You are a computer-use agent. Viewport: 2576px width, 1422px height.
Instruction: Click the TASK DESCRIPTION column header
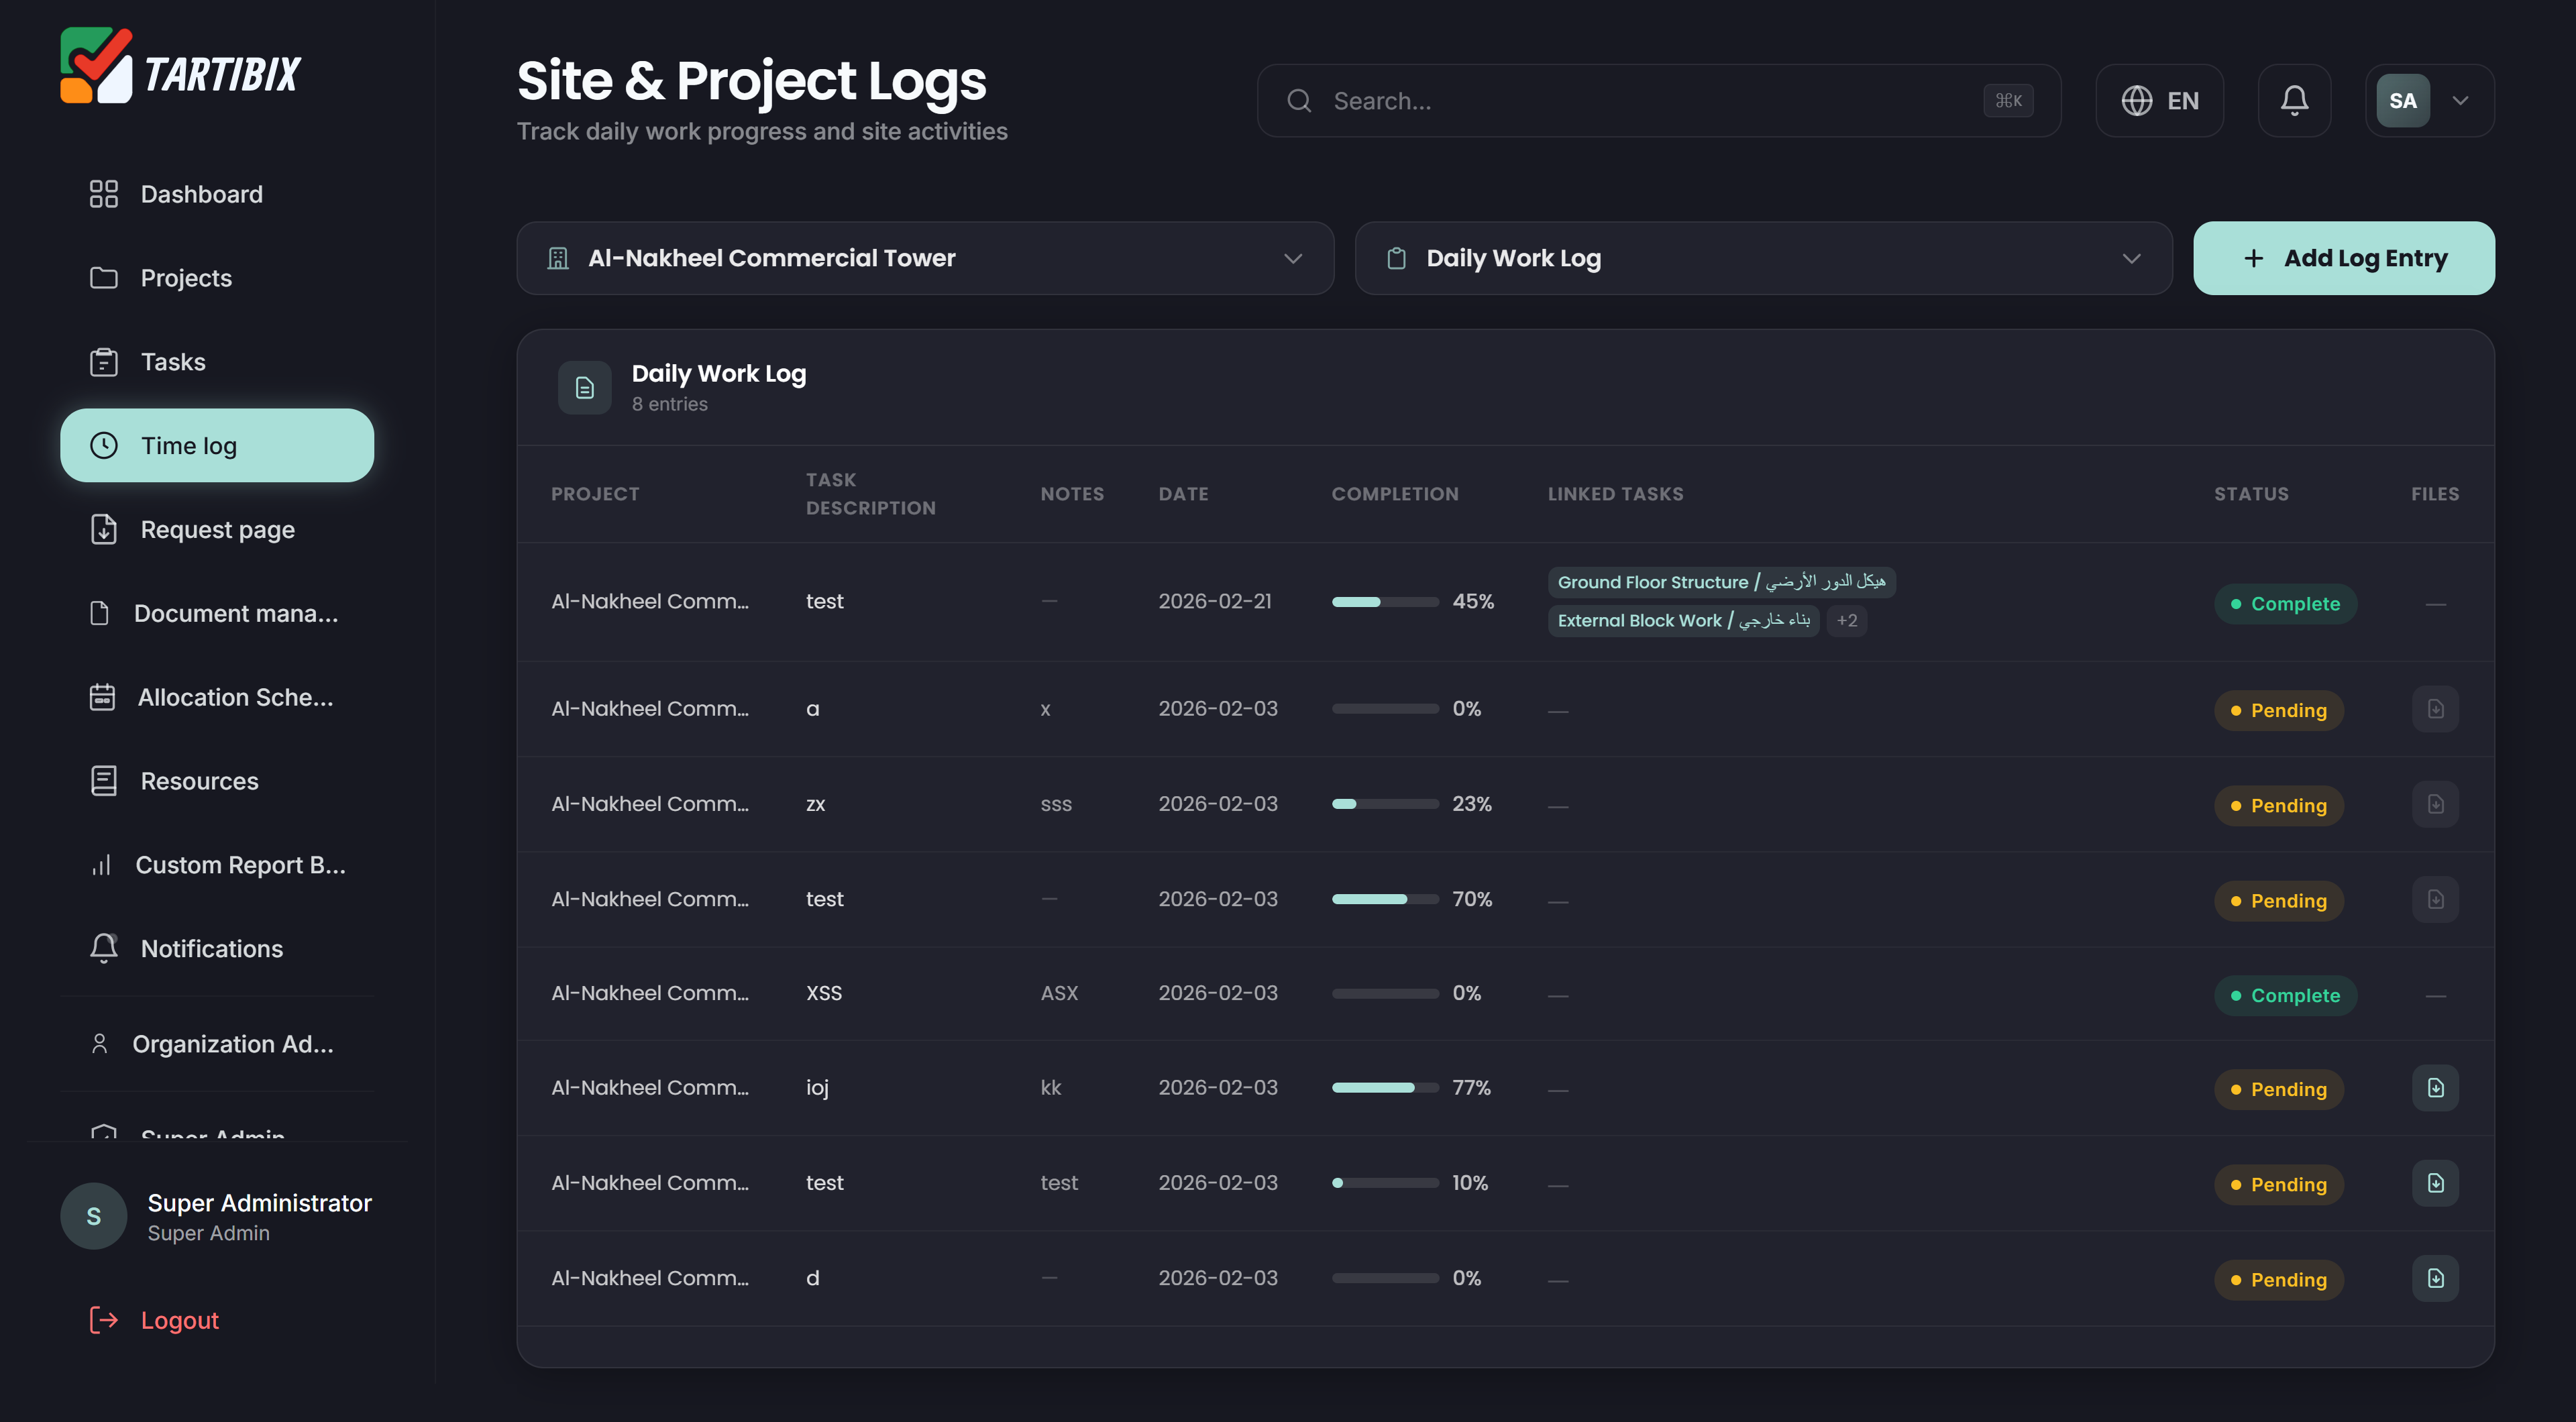click(871, 494)
